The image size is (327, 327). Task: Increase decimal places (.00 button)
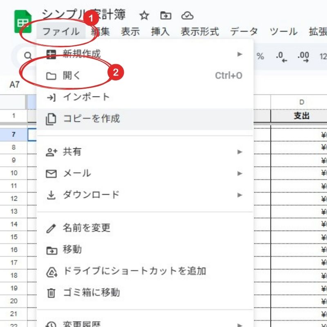click(303, 57)
